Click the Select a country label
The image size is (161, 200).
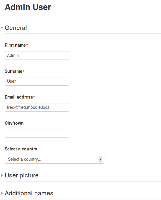[21, 149]
